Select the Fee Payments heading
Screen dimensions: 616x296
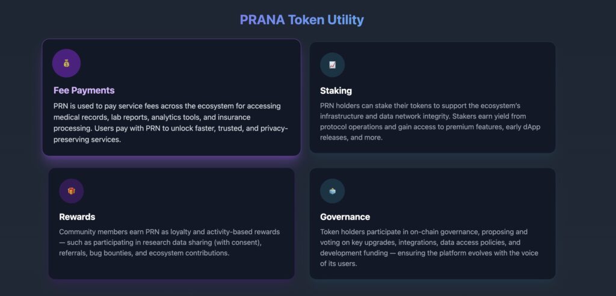[84, 90]
